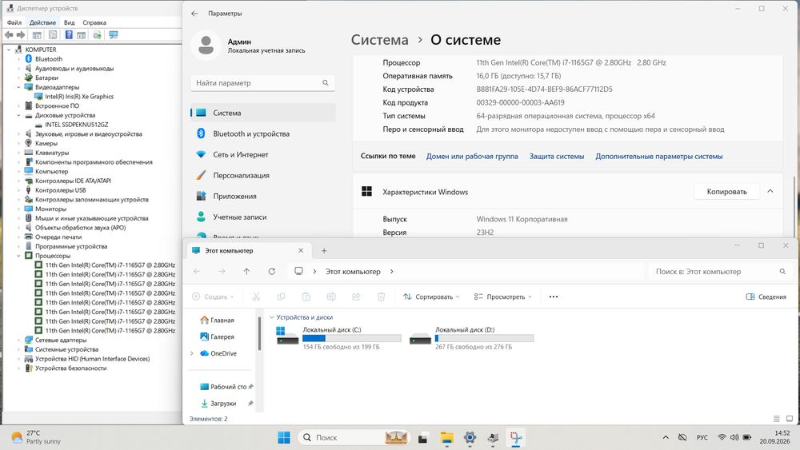
Task: Open the Создать dropdown in Explorer
Action: tap(214, 297)
